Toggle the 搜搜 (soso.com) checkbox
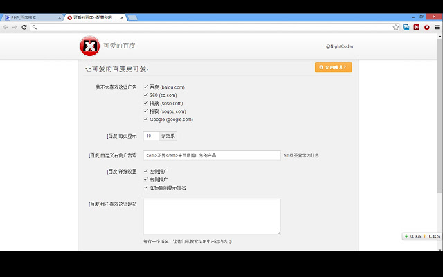 click(x=146, y=103)
